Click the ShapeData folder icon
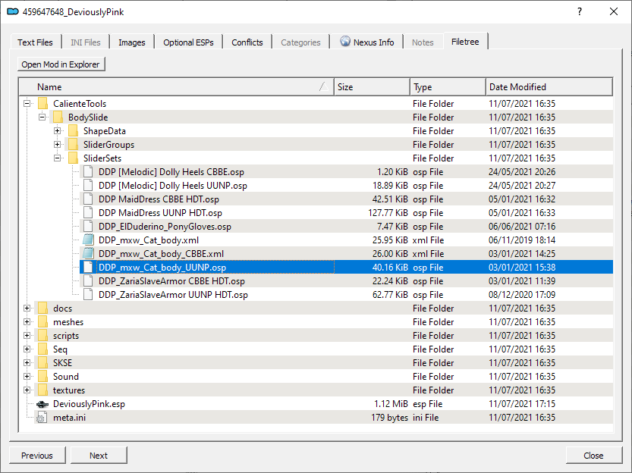Viewport: 632px width, 473px height. point(73,131)
